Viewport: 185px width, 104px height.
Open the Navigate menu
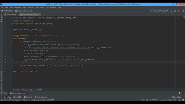tap(18, 7)
